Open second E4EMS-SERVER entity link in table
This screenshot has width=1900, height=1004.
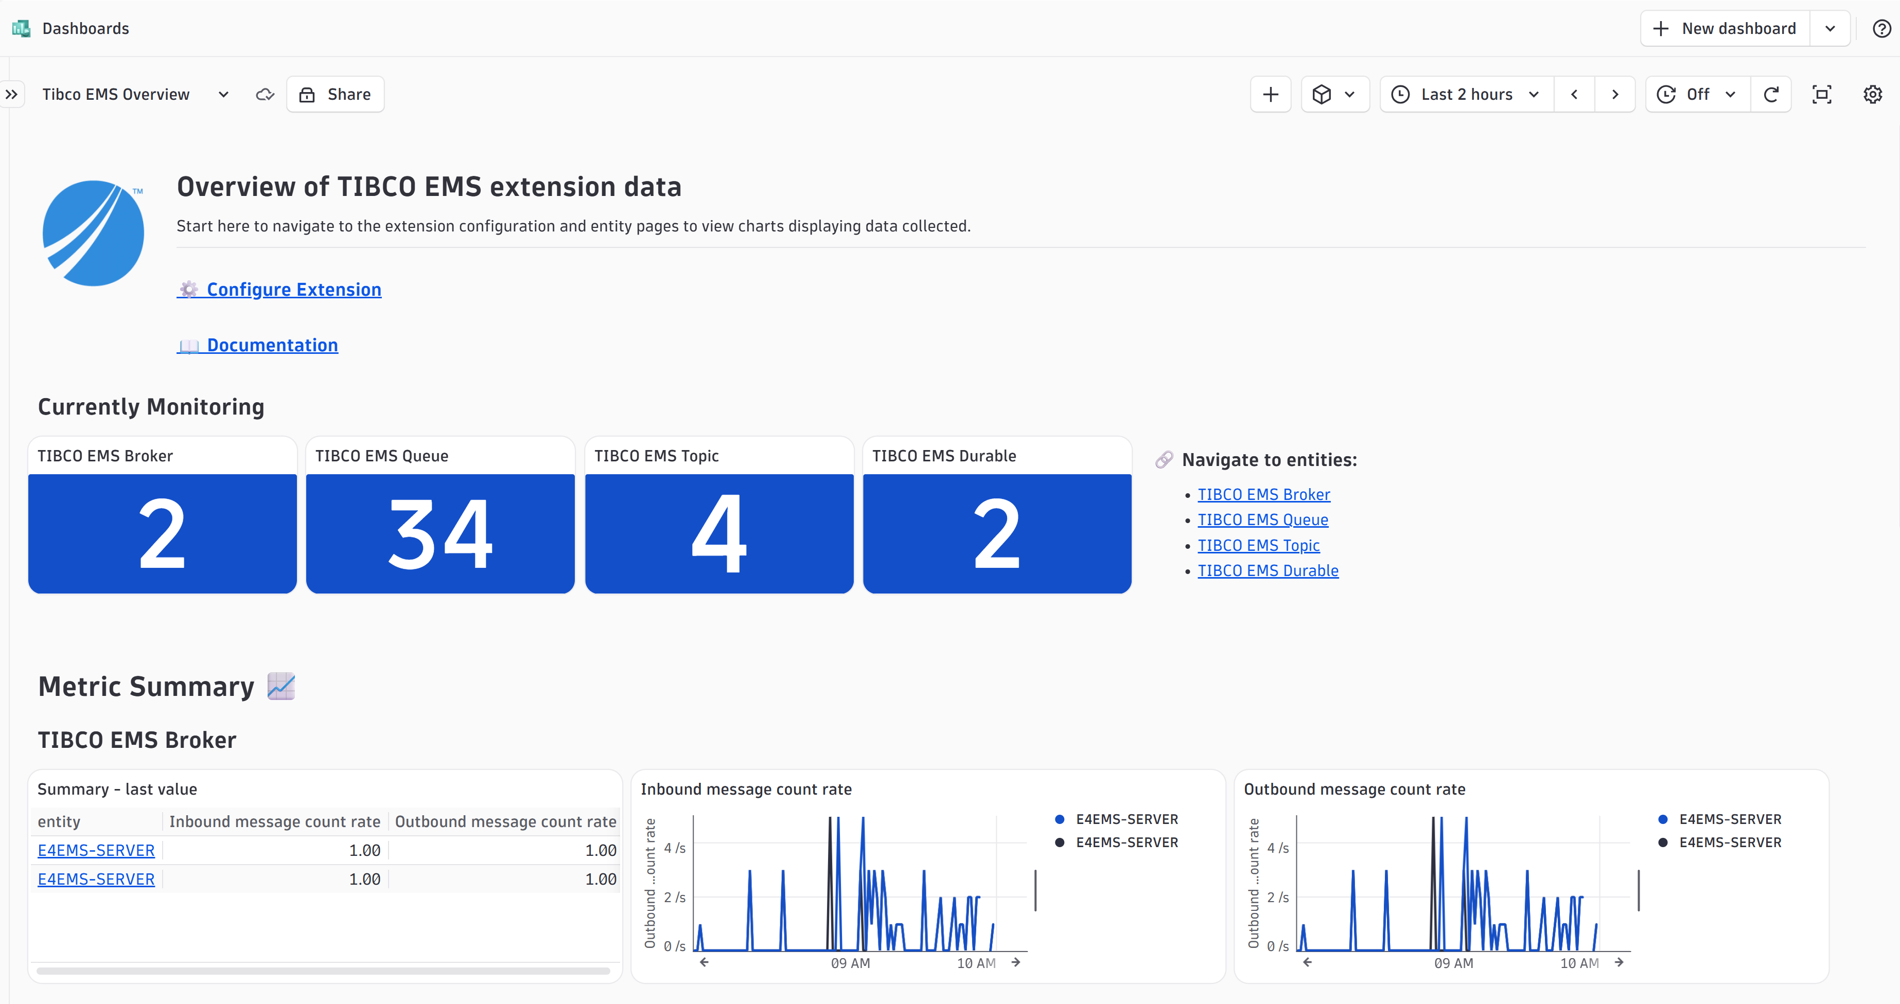tap(96, 879)
